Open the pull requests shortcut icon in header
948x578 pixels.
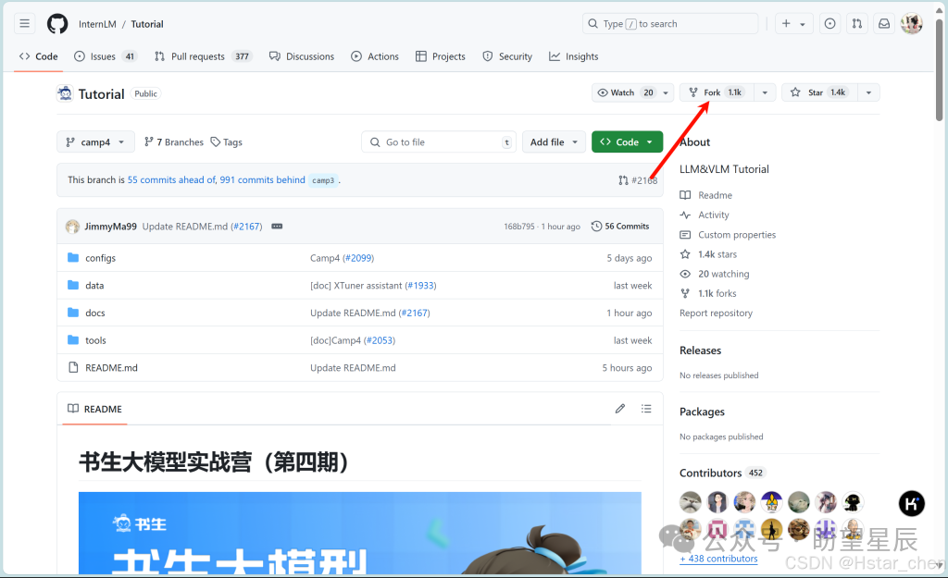coord(856,23)
